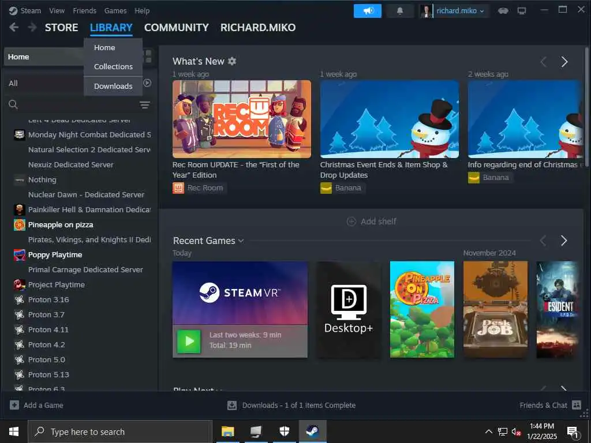The image size is (591, 443).
Task: Open the library filter options icon
Action: [x=145, y=105]
